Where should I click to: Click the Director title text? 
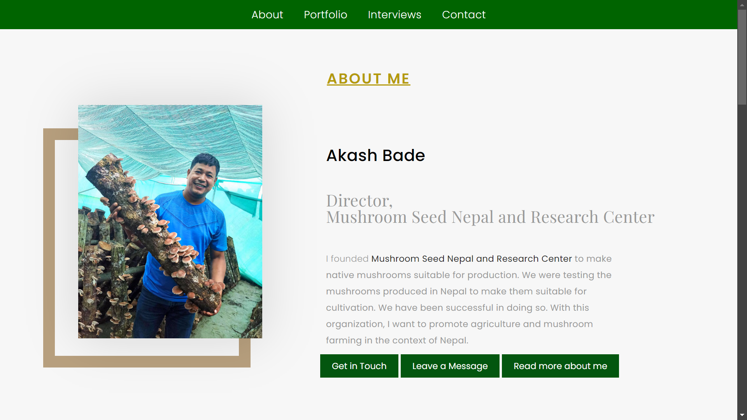359,201
